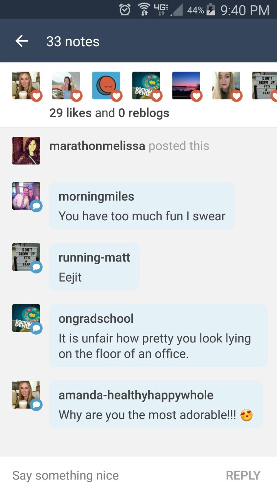
Task: Tap running-matt's avatar beside the reply
Action: click(x=26, y=257)
